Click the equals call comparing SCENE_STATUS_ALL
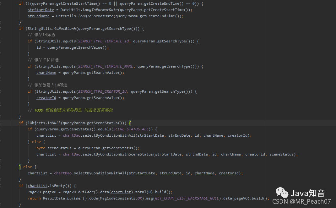Screen dimensions: 336x208 (x=104, y=129)
